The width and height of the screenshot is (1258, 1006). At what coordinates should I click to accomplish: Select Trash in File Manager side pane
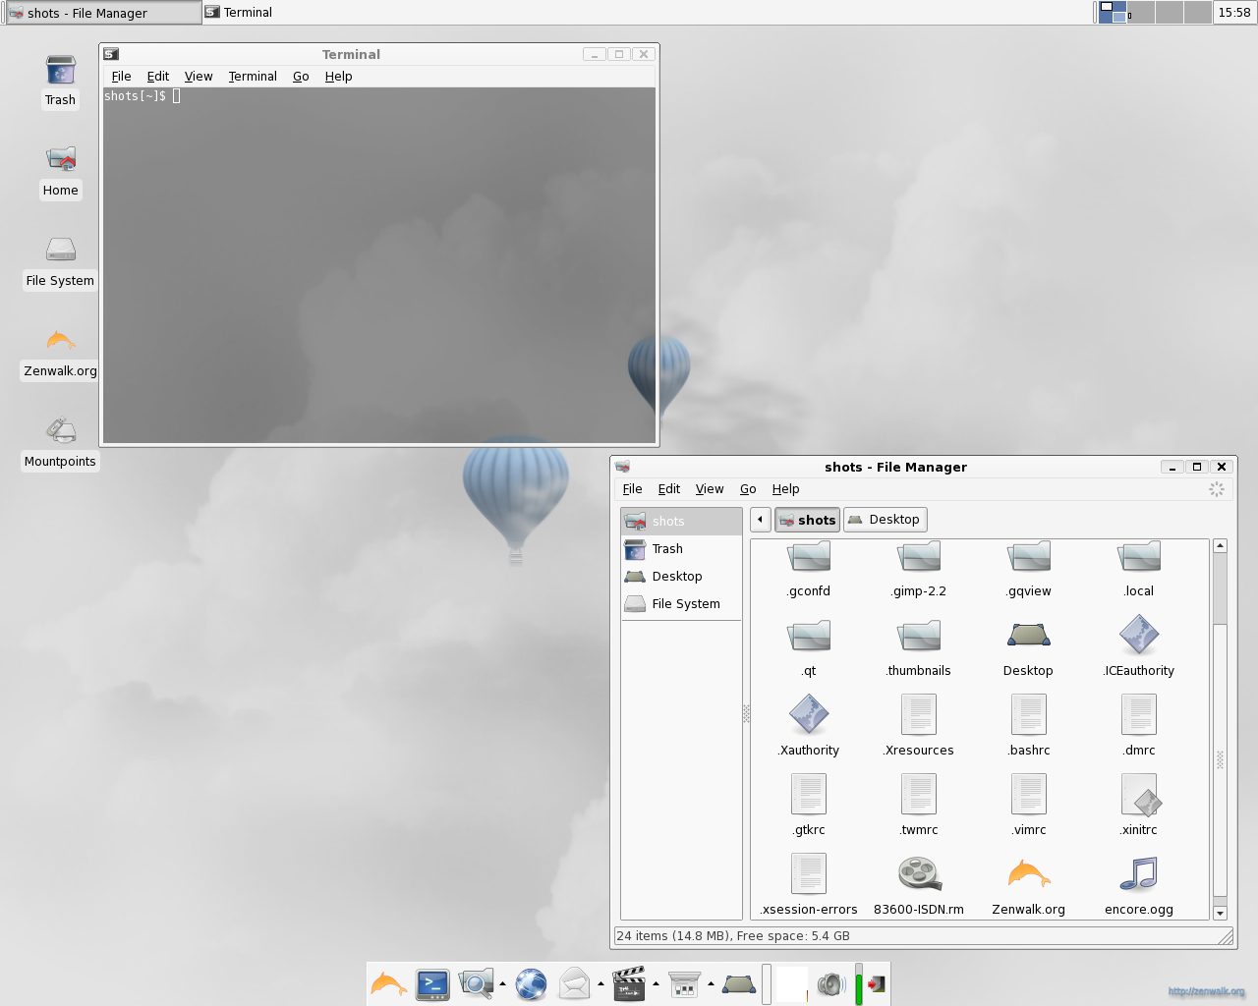(x=681, y=549)
